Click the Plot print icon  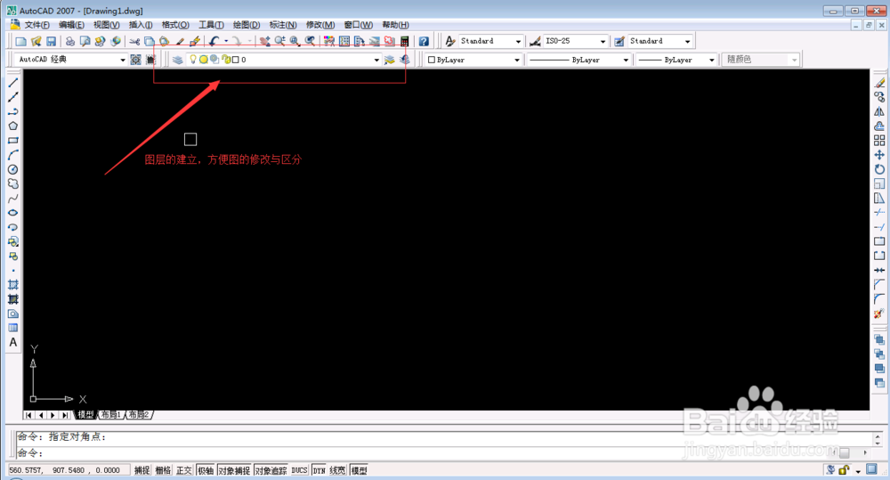pos(69,41)
